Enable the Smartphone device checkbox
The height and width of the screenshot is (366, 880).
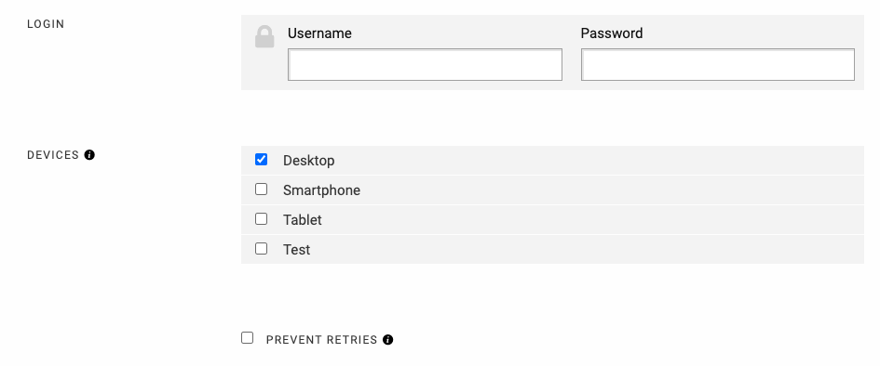tap(261, 190)
